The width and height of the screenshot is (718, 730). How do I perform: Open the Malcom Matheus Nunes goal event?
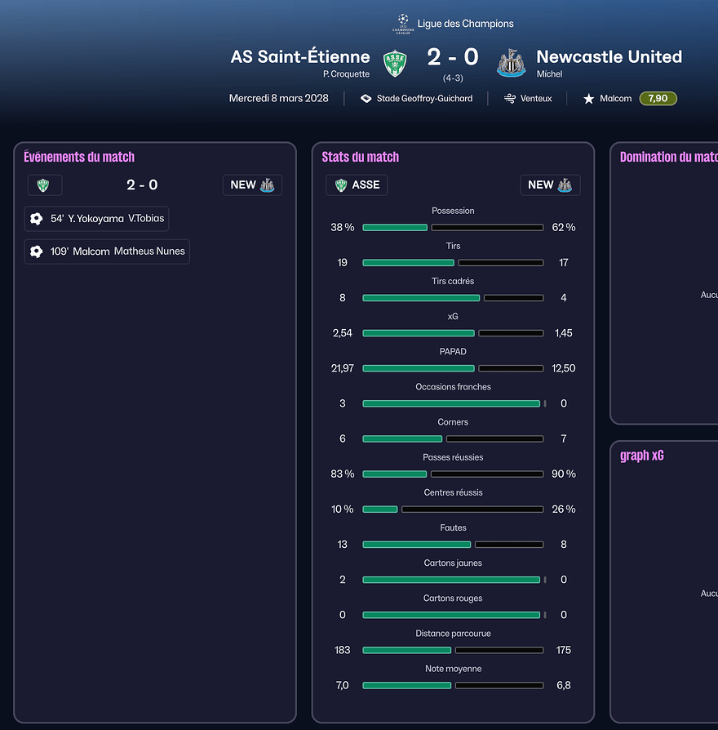107,251
